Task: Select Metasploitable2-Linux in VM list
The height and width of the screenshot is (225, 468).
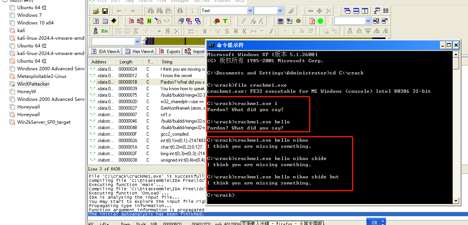Action: click(x=41, y=76)
